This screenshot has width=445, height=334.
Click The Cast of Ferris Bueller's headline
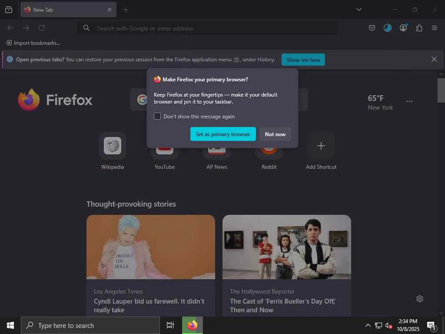click(282, 306)
